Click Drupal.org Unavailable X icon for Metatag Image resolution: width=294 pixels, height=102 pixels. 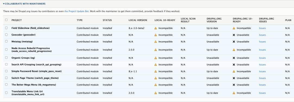[x=234, y=42]
